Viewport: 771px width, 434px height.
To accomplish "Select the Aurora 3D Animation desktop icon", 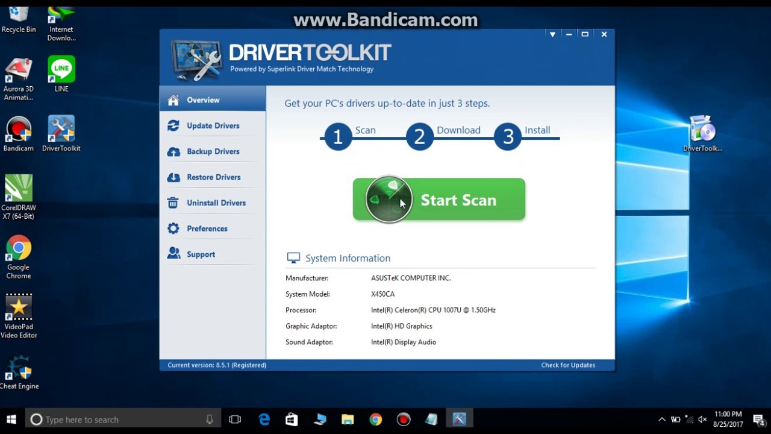I will click(19, 79).
